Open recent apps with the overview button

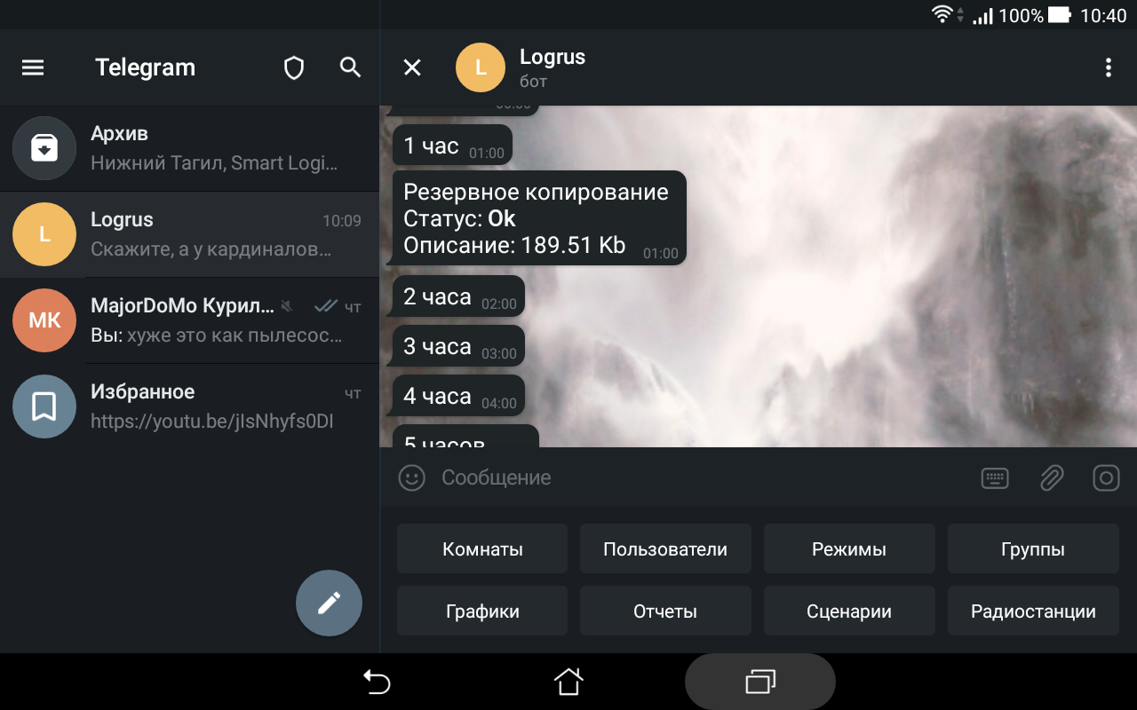point(759,681)
